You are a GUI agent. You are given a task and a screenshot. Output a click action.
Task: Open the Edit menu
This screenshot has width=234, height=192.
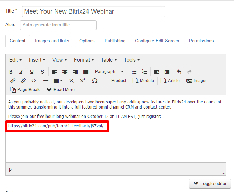(16, 60)
